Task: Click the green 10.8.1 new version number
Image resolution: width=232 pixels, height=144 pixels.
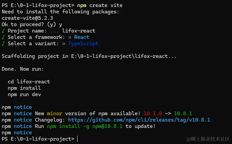Action: [183, 114]
